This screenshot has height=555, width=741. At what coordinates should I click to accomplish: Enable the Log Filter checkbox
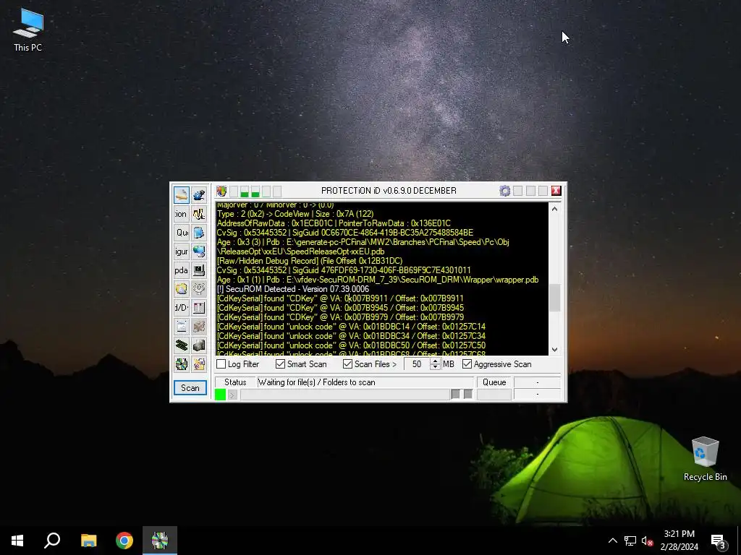click(221, 364)
